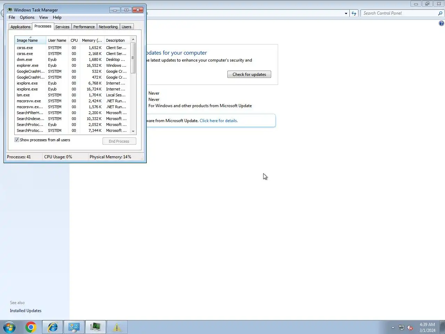Switch to the Services tab
The image size is (445, 334).
(x=62, y=27)
